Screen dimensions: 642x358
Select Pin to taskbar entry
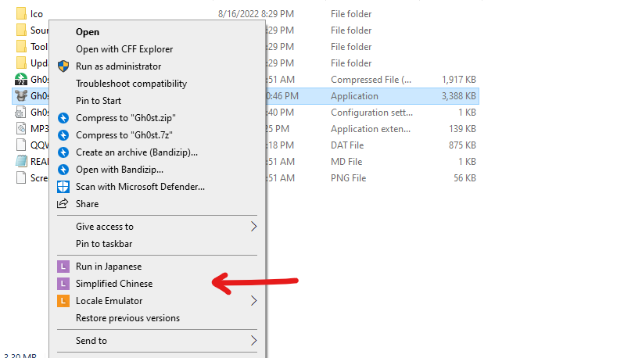click(x=103, y=244)
